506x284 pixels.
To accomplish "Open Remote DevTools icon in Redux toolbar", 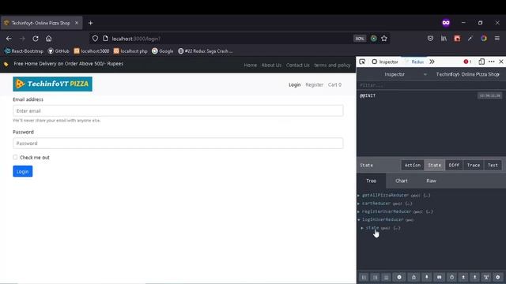I will pyautogui.click(x=486, y=277).
